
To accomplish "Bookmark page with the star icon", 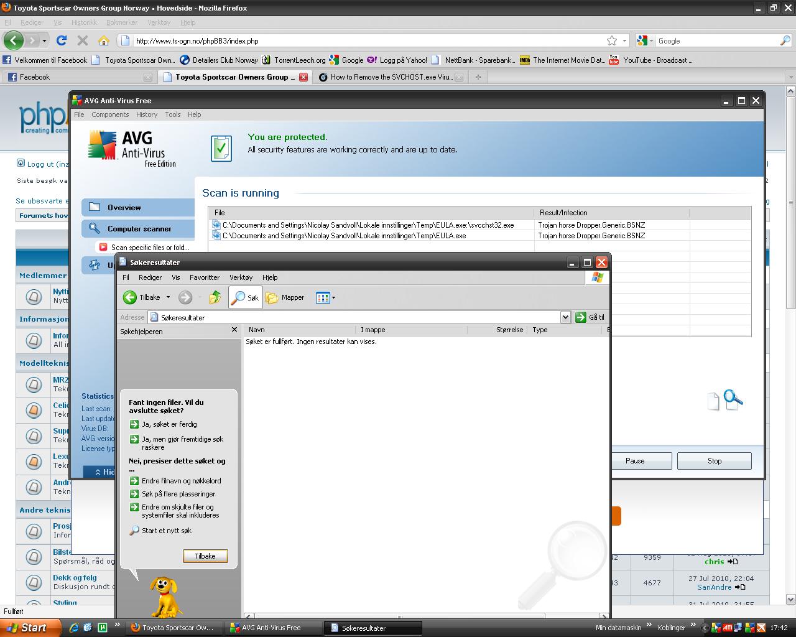I will click(x=612, y=40).
